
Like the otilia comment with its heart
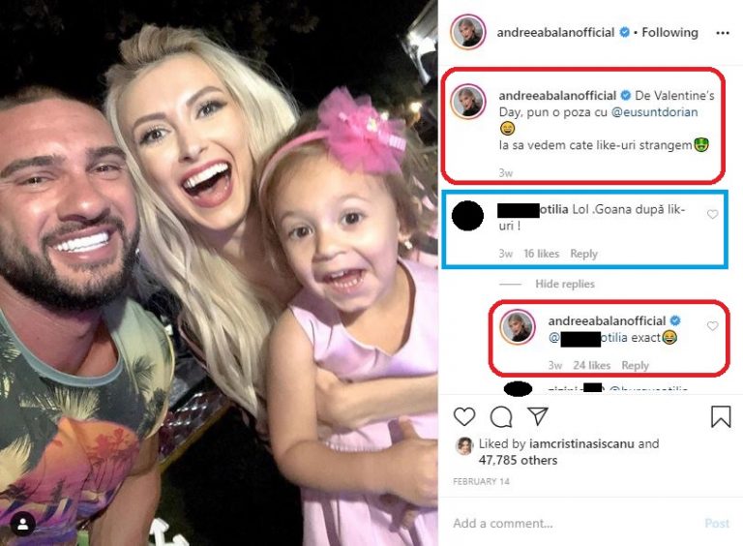coord(712,215)
